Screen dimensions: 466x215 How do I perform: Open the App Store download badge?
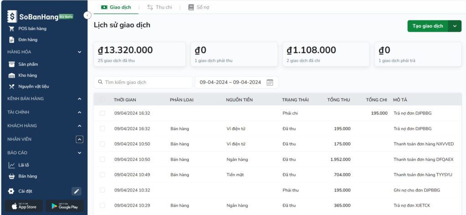(24, 206)
